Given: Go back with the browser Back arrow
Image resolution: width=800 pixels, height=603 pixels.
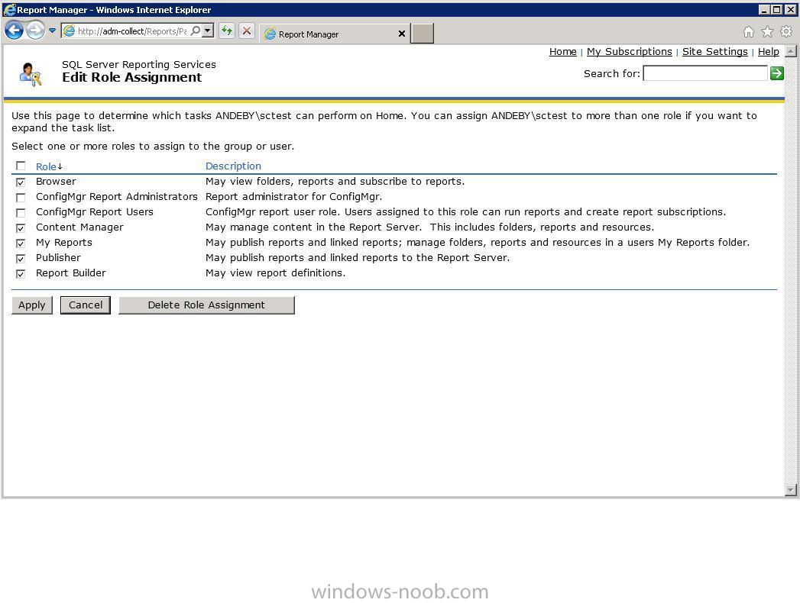Looking at the screenshot, I should tap(15, 31).
